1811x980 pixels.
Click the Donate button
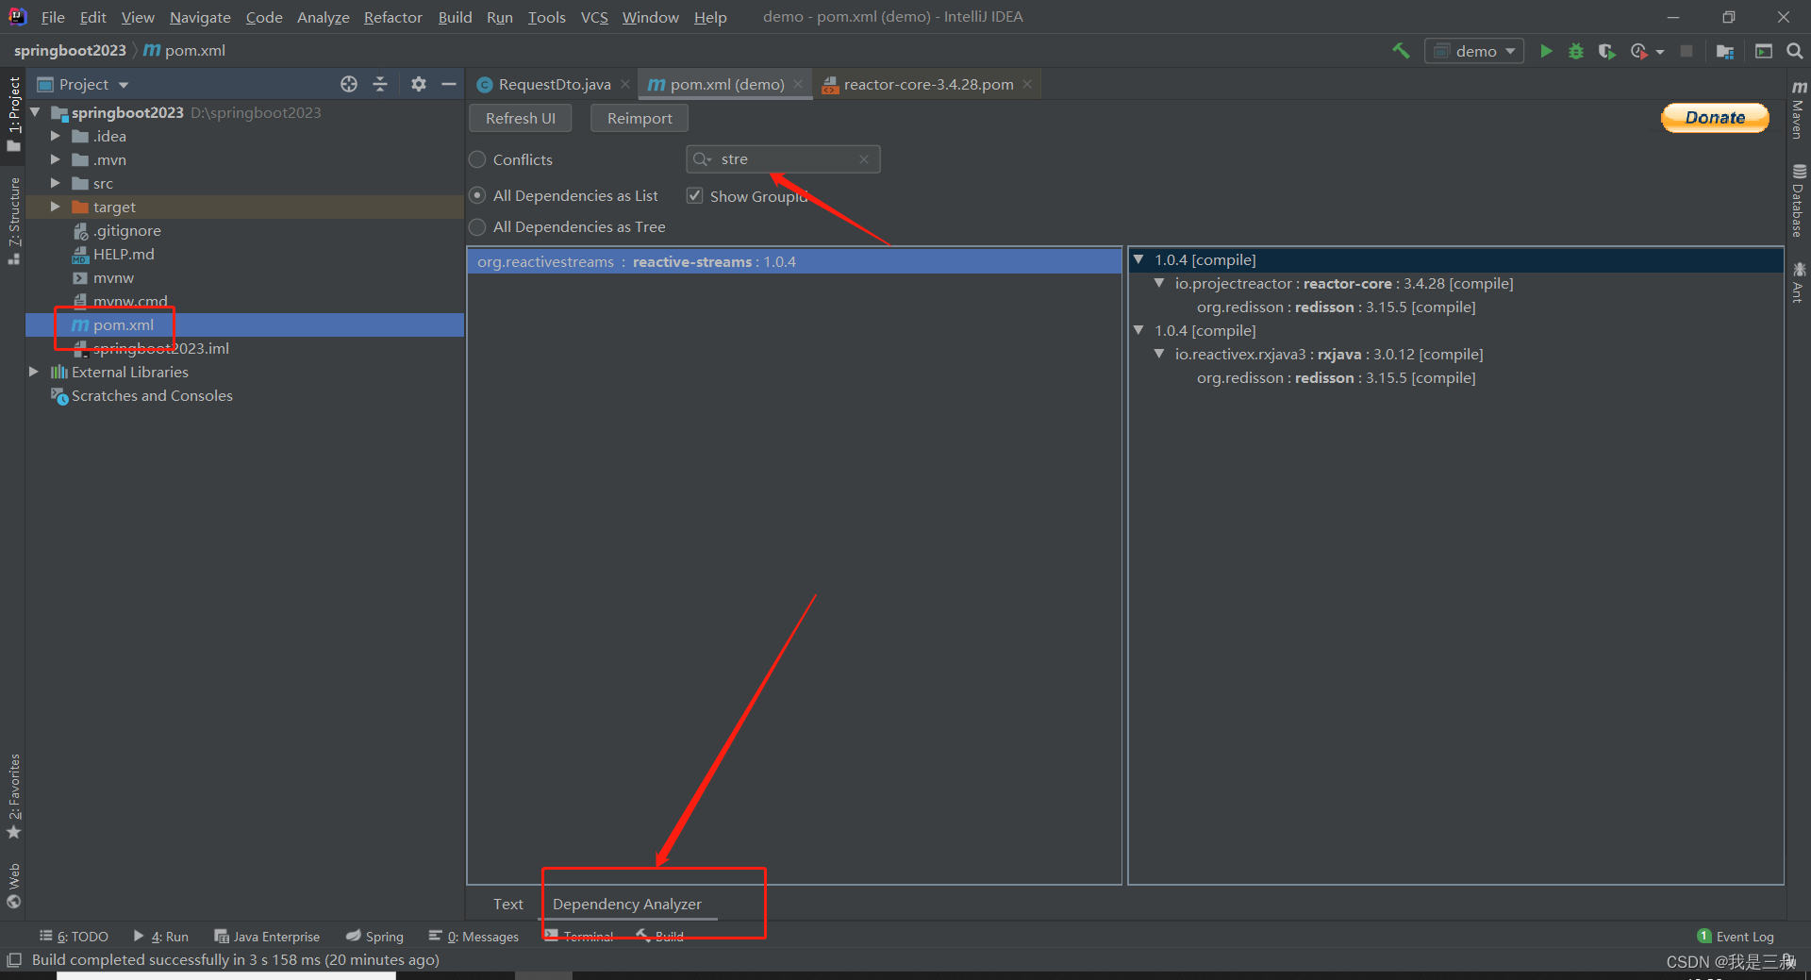(1715, 118)
